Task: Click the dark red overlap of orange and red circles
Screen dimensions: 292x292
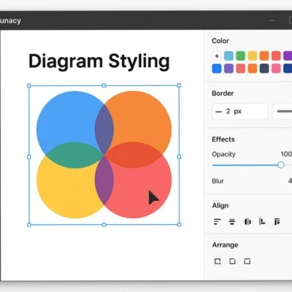Action: (x=134, y=155)
